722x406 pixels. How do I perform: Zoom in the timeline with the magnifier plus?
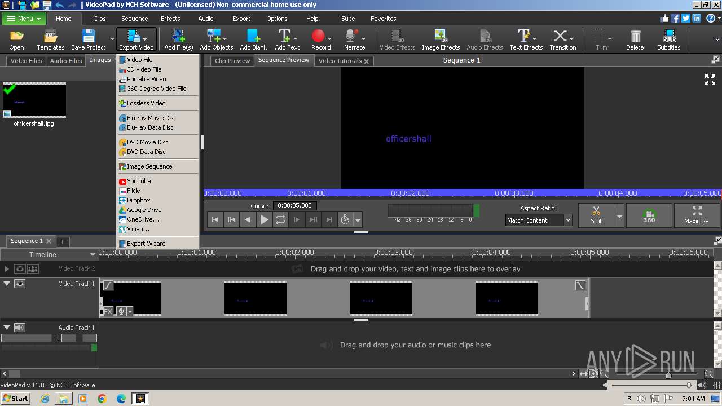[x=709, y=374]
